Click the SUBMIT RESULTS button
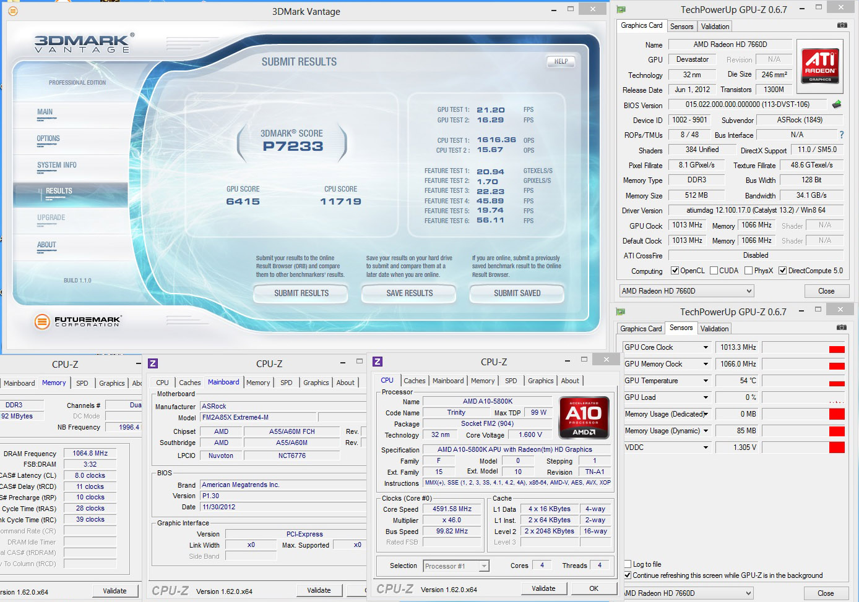Screen dimensions: 859x602 tap(301, 293)
